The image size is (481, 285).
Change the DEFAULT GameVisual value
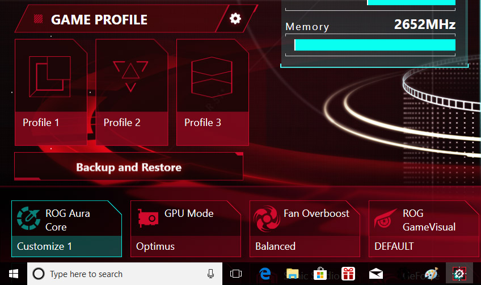(424, 246)
